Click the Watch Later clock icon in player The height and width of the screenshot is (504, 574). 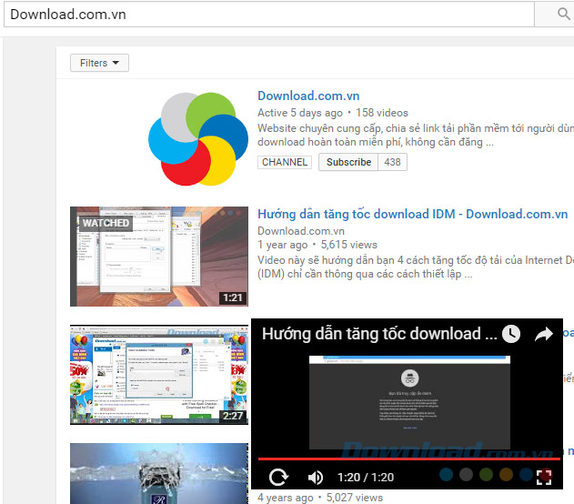pos(510,334)
